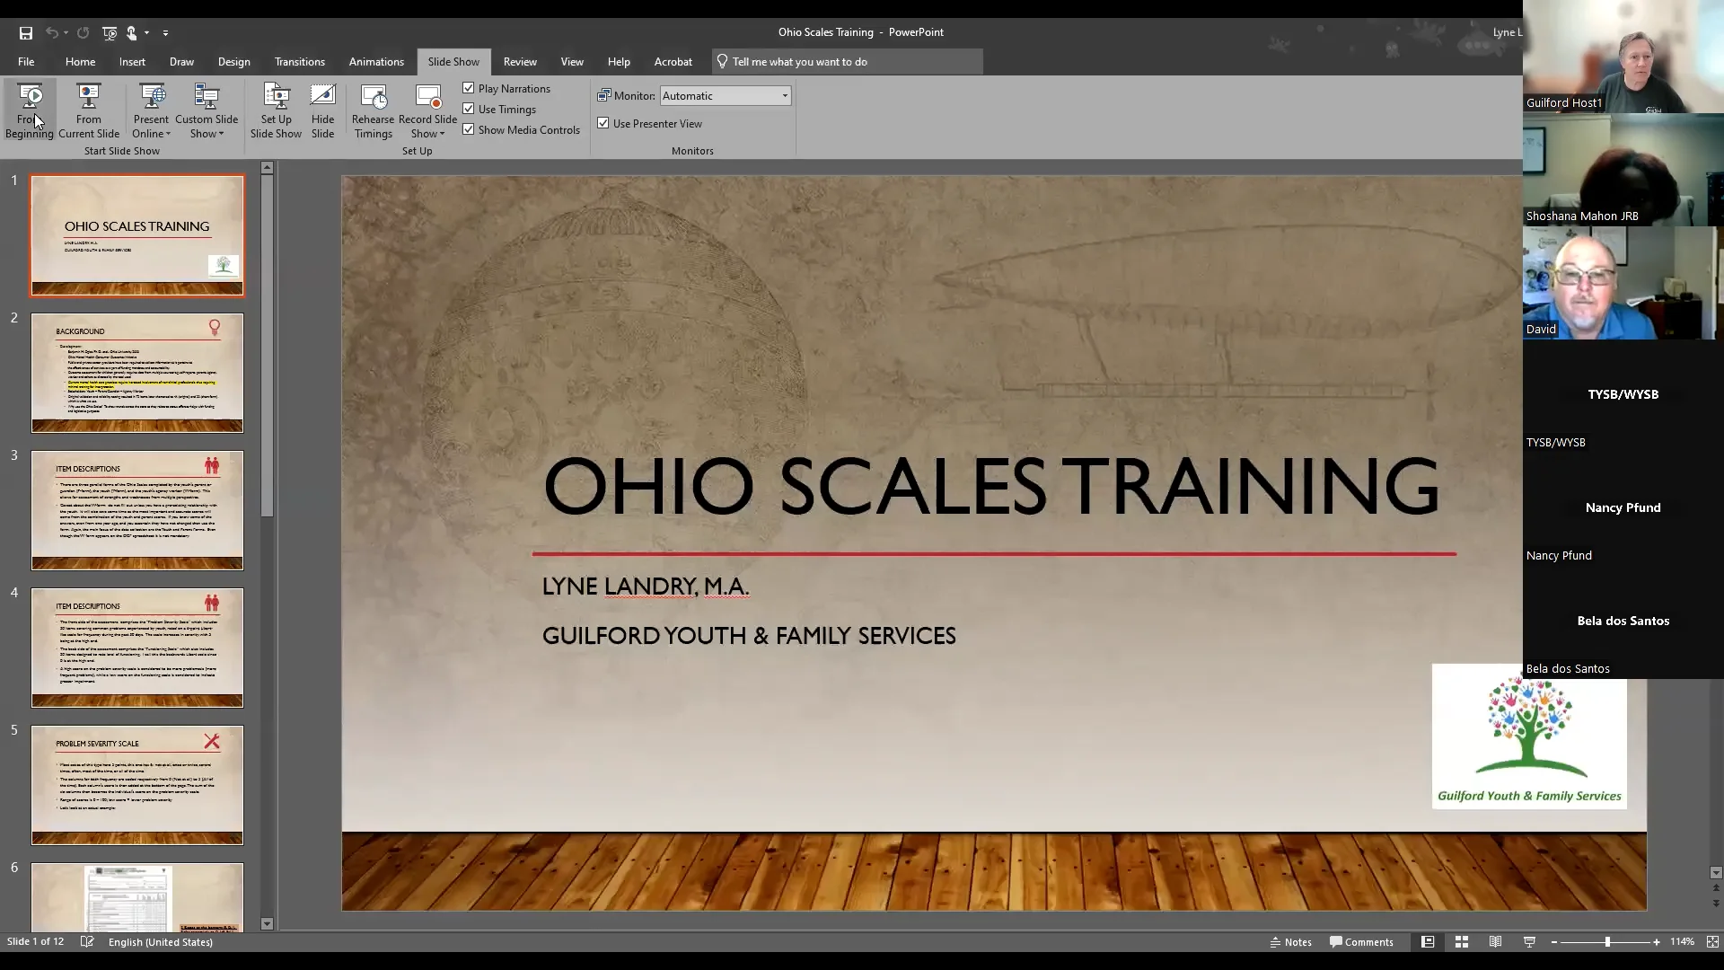Click the Save icon on Quick Access Toolbar
The image size is (1724, 970).
[x=26, y=32]
